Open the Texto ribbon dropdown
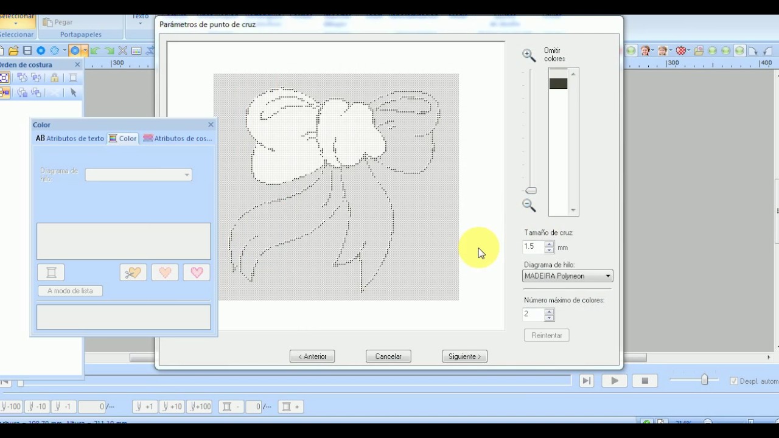The height and width of the screenshot is (438, 779). coord(141,23)
